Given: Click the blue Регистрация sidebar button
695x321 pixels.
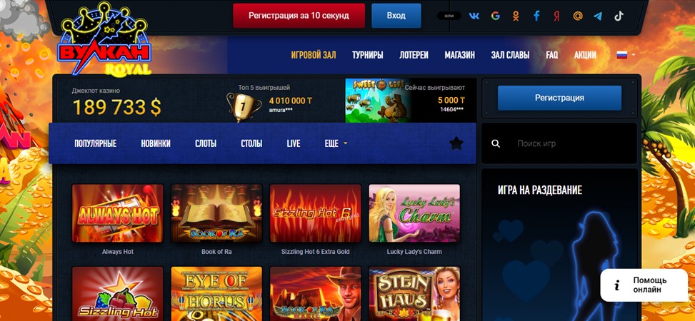Looking at the screenshot, I should click(559, 98).
